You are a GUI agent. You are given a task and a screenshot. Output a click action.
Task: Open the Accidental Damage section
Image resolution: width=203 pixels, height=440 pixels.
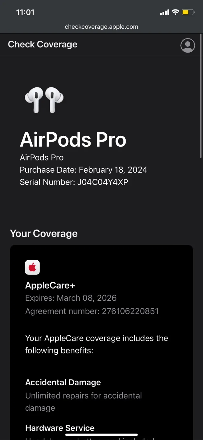click(x=63, y=382)
